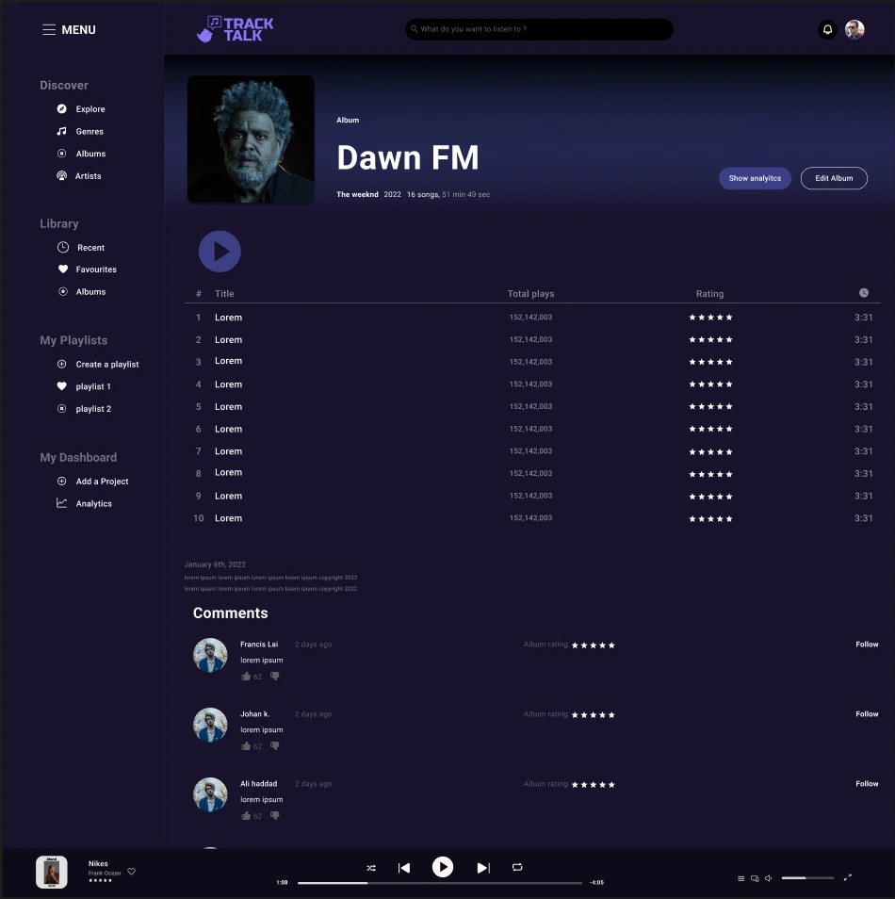Screen dimensions: 895x899
Task: Rate track 1 with its star rating
Action: [710, 317]
